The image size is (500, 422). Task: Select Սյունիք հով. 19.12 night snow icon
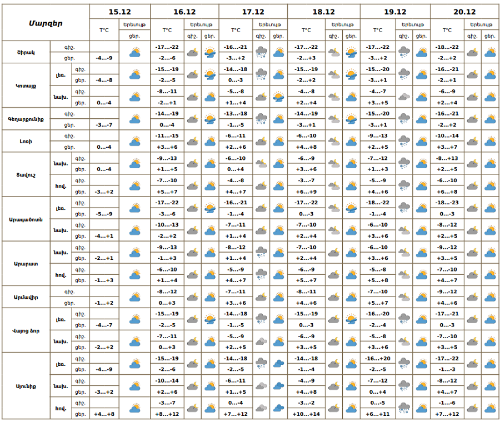tap(404, 408)
